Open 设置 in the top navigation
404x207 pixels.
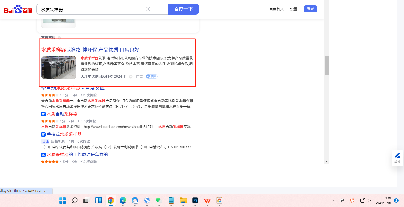tap(294, 9)
